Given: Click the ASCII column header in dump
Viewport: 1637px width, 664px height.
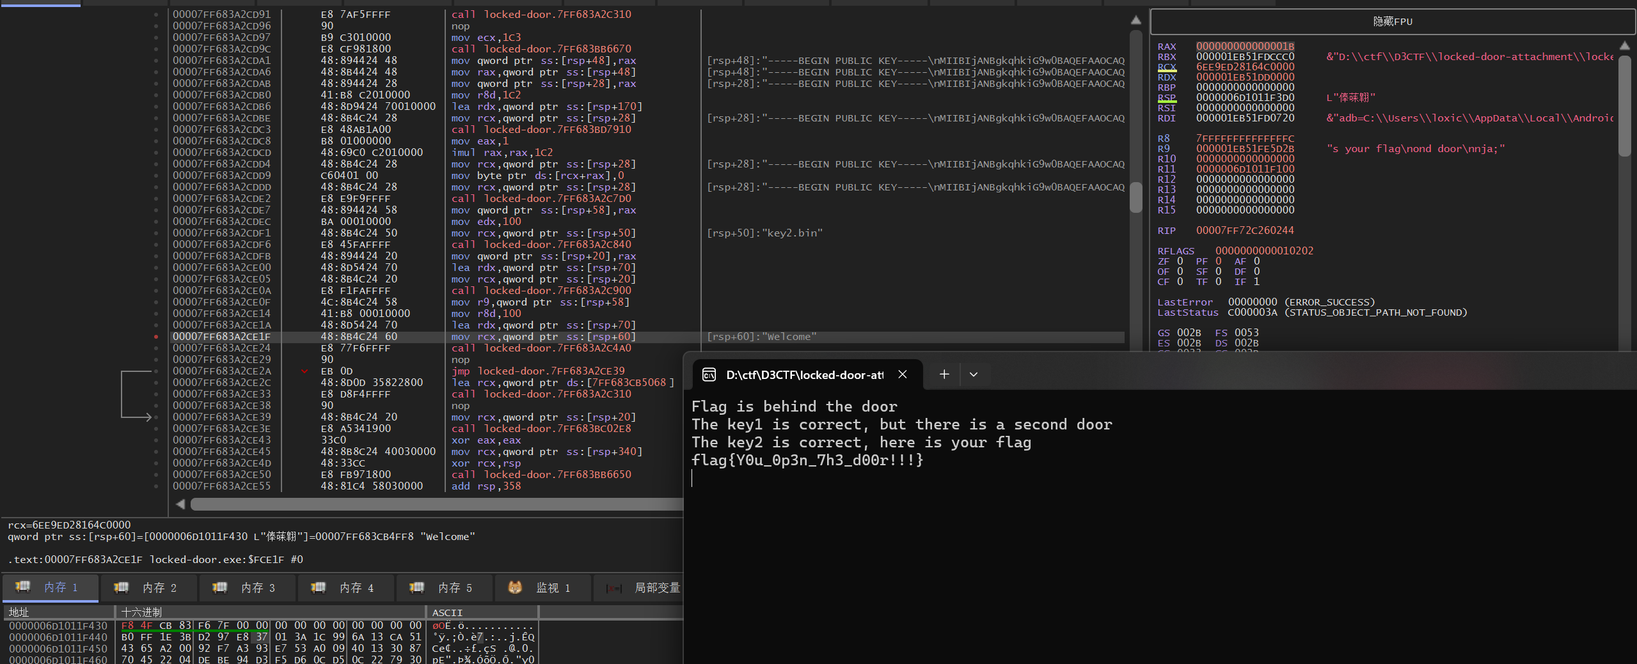Looking at the screenshot, I should [483, 612].
